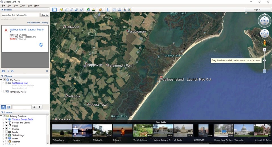Add a path from the toolbar

[71, 10]
